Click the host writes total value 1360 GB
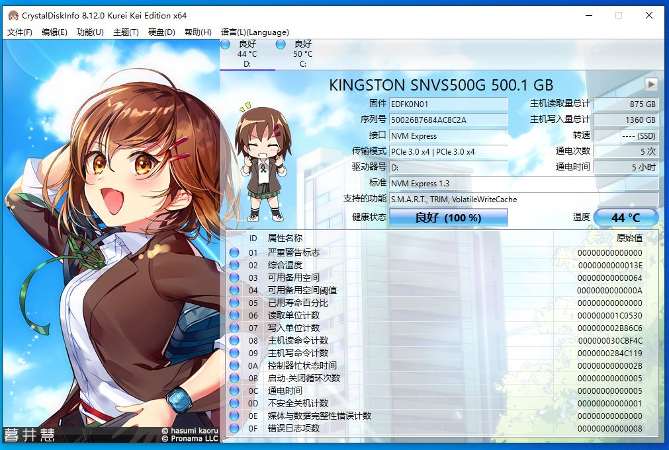Viewport: 669px width, 450px height. click(x=625, y=120)
